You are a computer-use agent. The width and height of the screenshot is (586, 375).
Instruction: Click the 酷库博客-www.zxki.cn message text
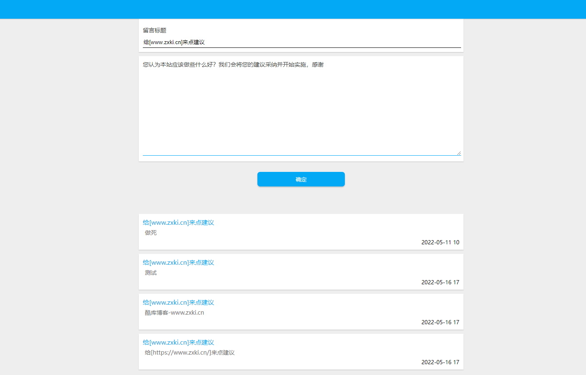175,313
